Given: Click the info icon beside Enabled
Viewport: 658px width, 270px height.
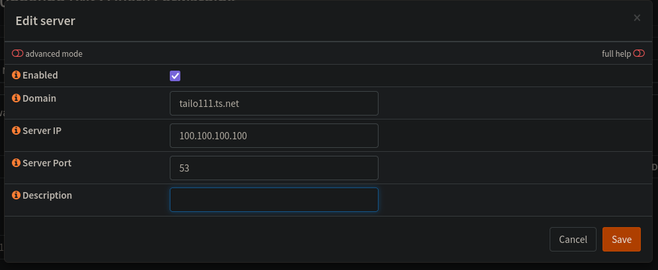Looking at the screenshot, I should (x=17, y=75).
